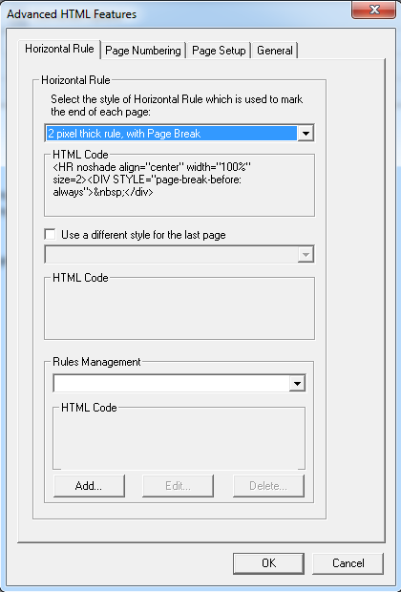The width and height of the screenshot is (401, 592).
Task: Expand the Rules Management dropdown arrow
Action: [298, 384]
